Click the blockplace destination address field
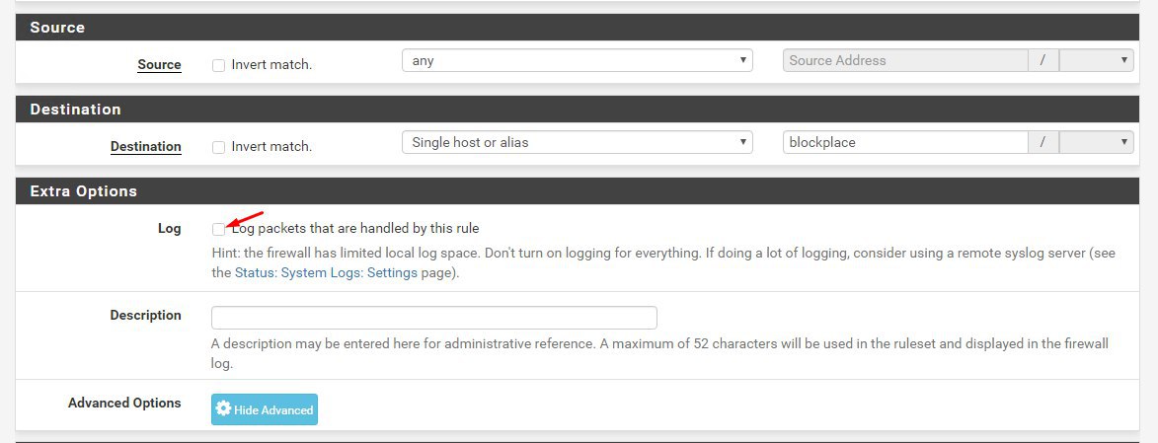 click(x=905, y=142)
